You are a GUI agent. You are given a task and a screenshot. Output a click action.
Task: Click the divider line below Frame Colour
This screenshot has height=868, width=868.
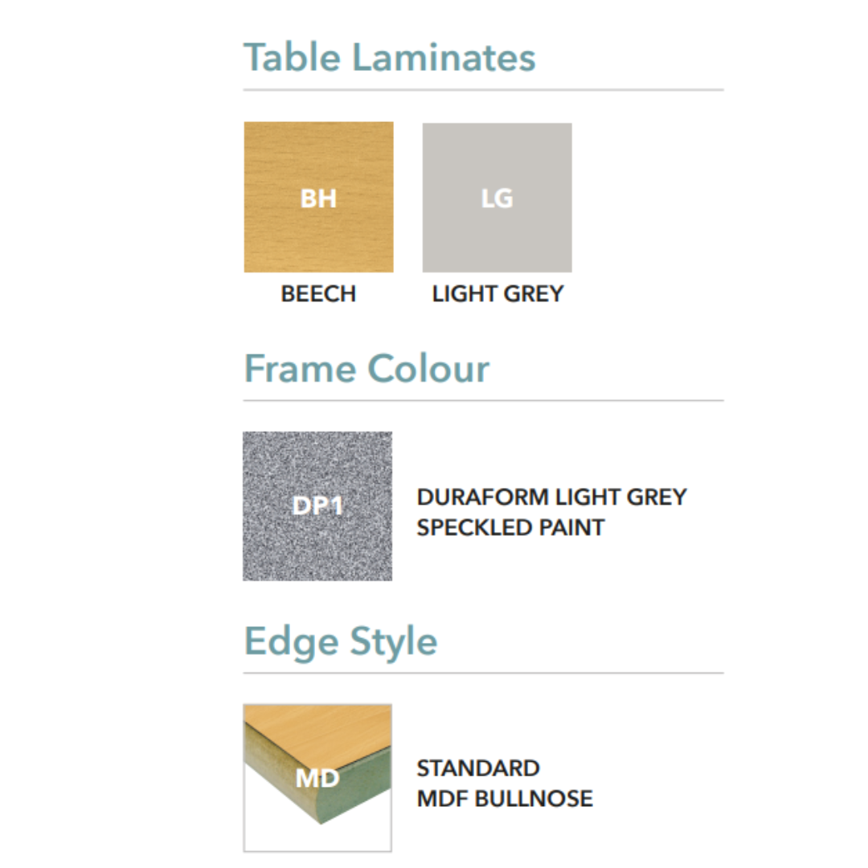tap(483, 400)
